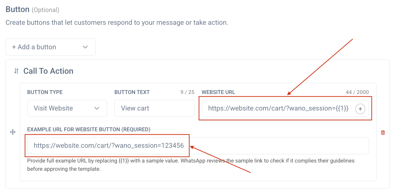The width and height of the screenshot is (395, 195).
Task: Focus the Website URL field with wano_session={{1}}
Action: [278, 108]
